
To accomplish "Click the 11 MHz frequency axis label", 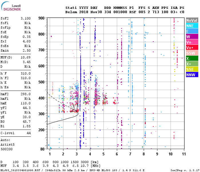I will click(x=184, y=154).
